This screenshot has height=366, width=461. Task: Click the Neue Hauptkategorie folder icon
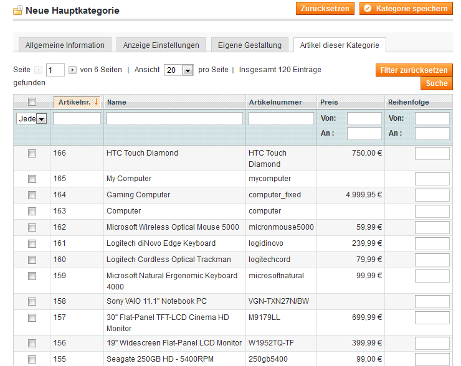click(x=17, y=11)
